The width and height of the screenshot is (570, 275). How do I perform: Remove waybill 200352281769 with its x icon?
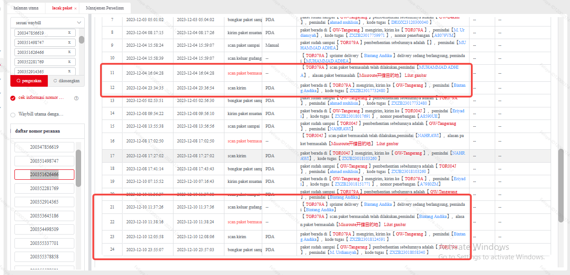pos(69,62)
